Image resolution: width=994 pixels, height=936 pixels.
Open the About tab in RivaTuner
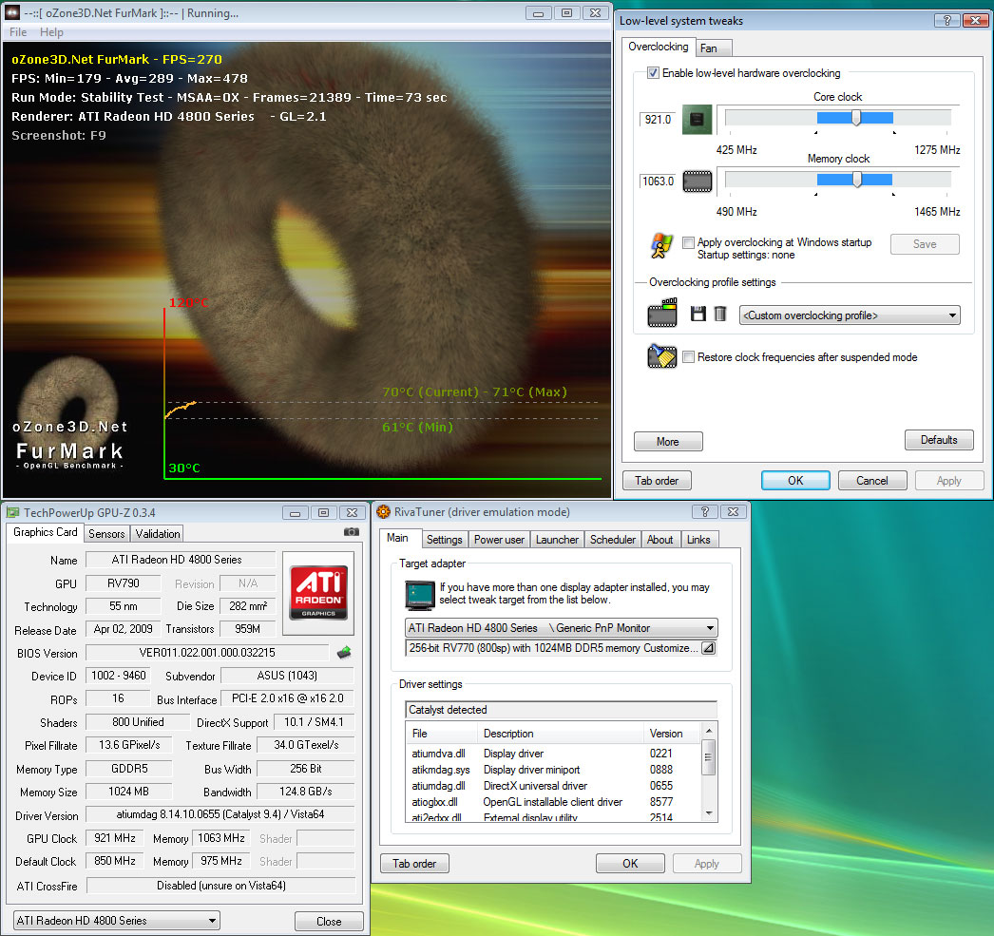[x=659, y=540]
